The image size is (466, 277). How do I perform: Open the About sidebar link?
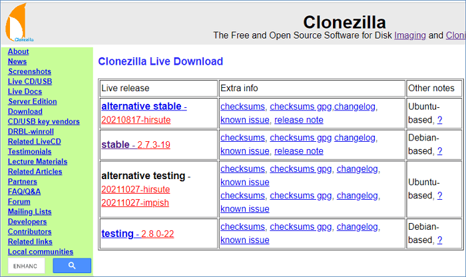tap(18, 51)
